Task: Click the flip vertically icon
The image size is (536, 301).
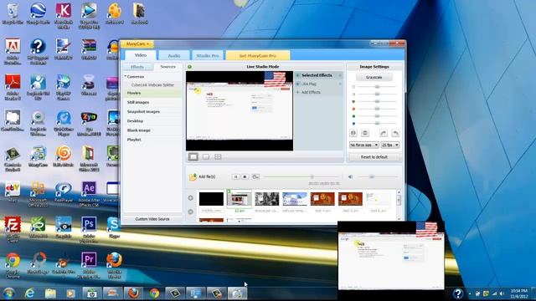Action: coord(365,133)
